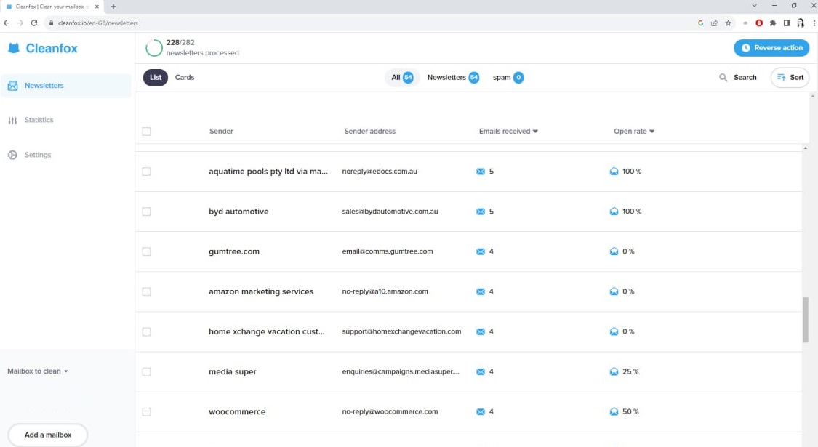Switch to Cards view
Viewport: 818px width, 447px height.
[185, 78]
